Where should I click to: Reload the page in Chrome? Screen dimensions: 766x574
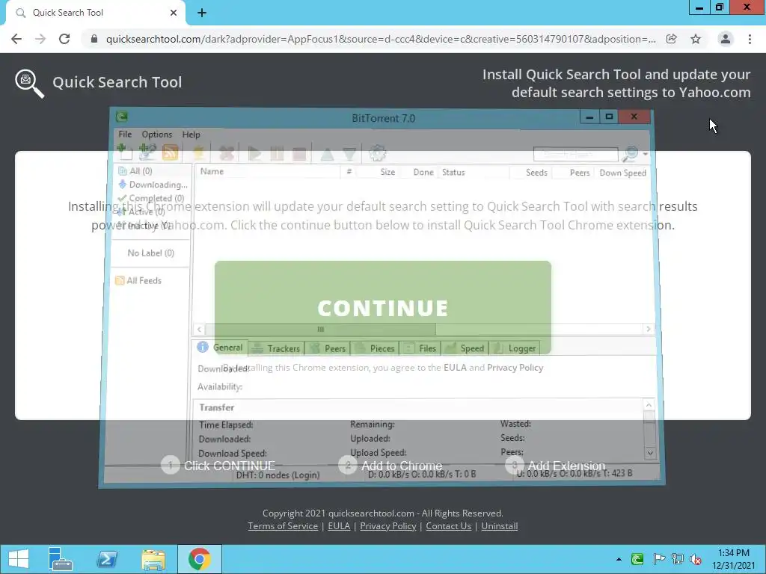(x=64, y=39)
